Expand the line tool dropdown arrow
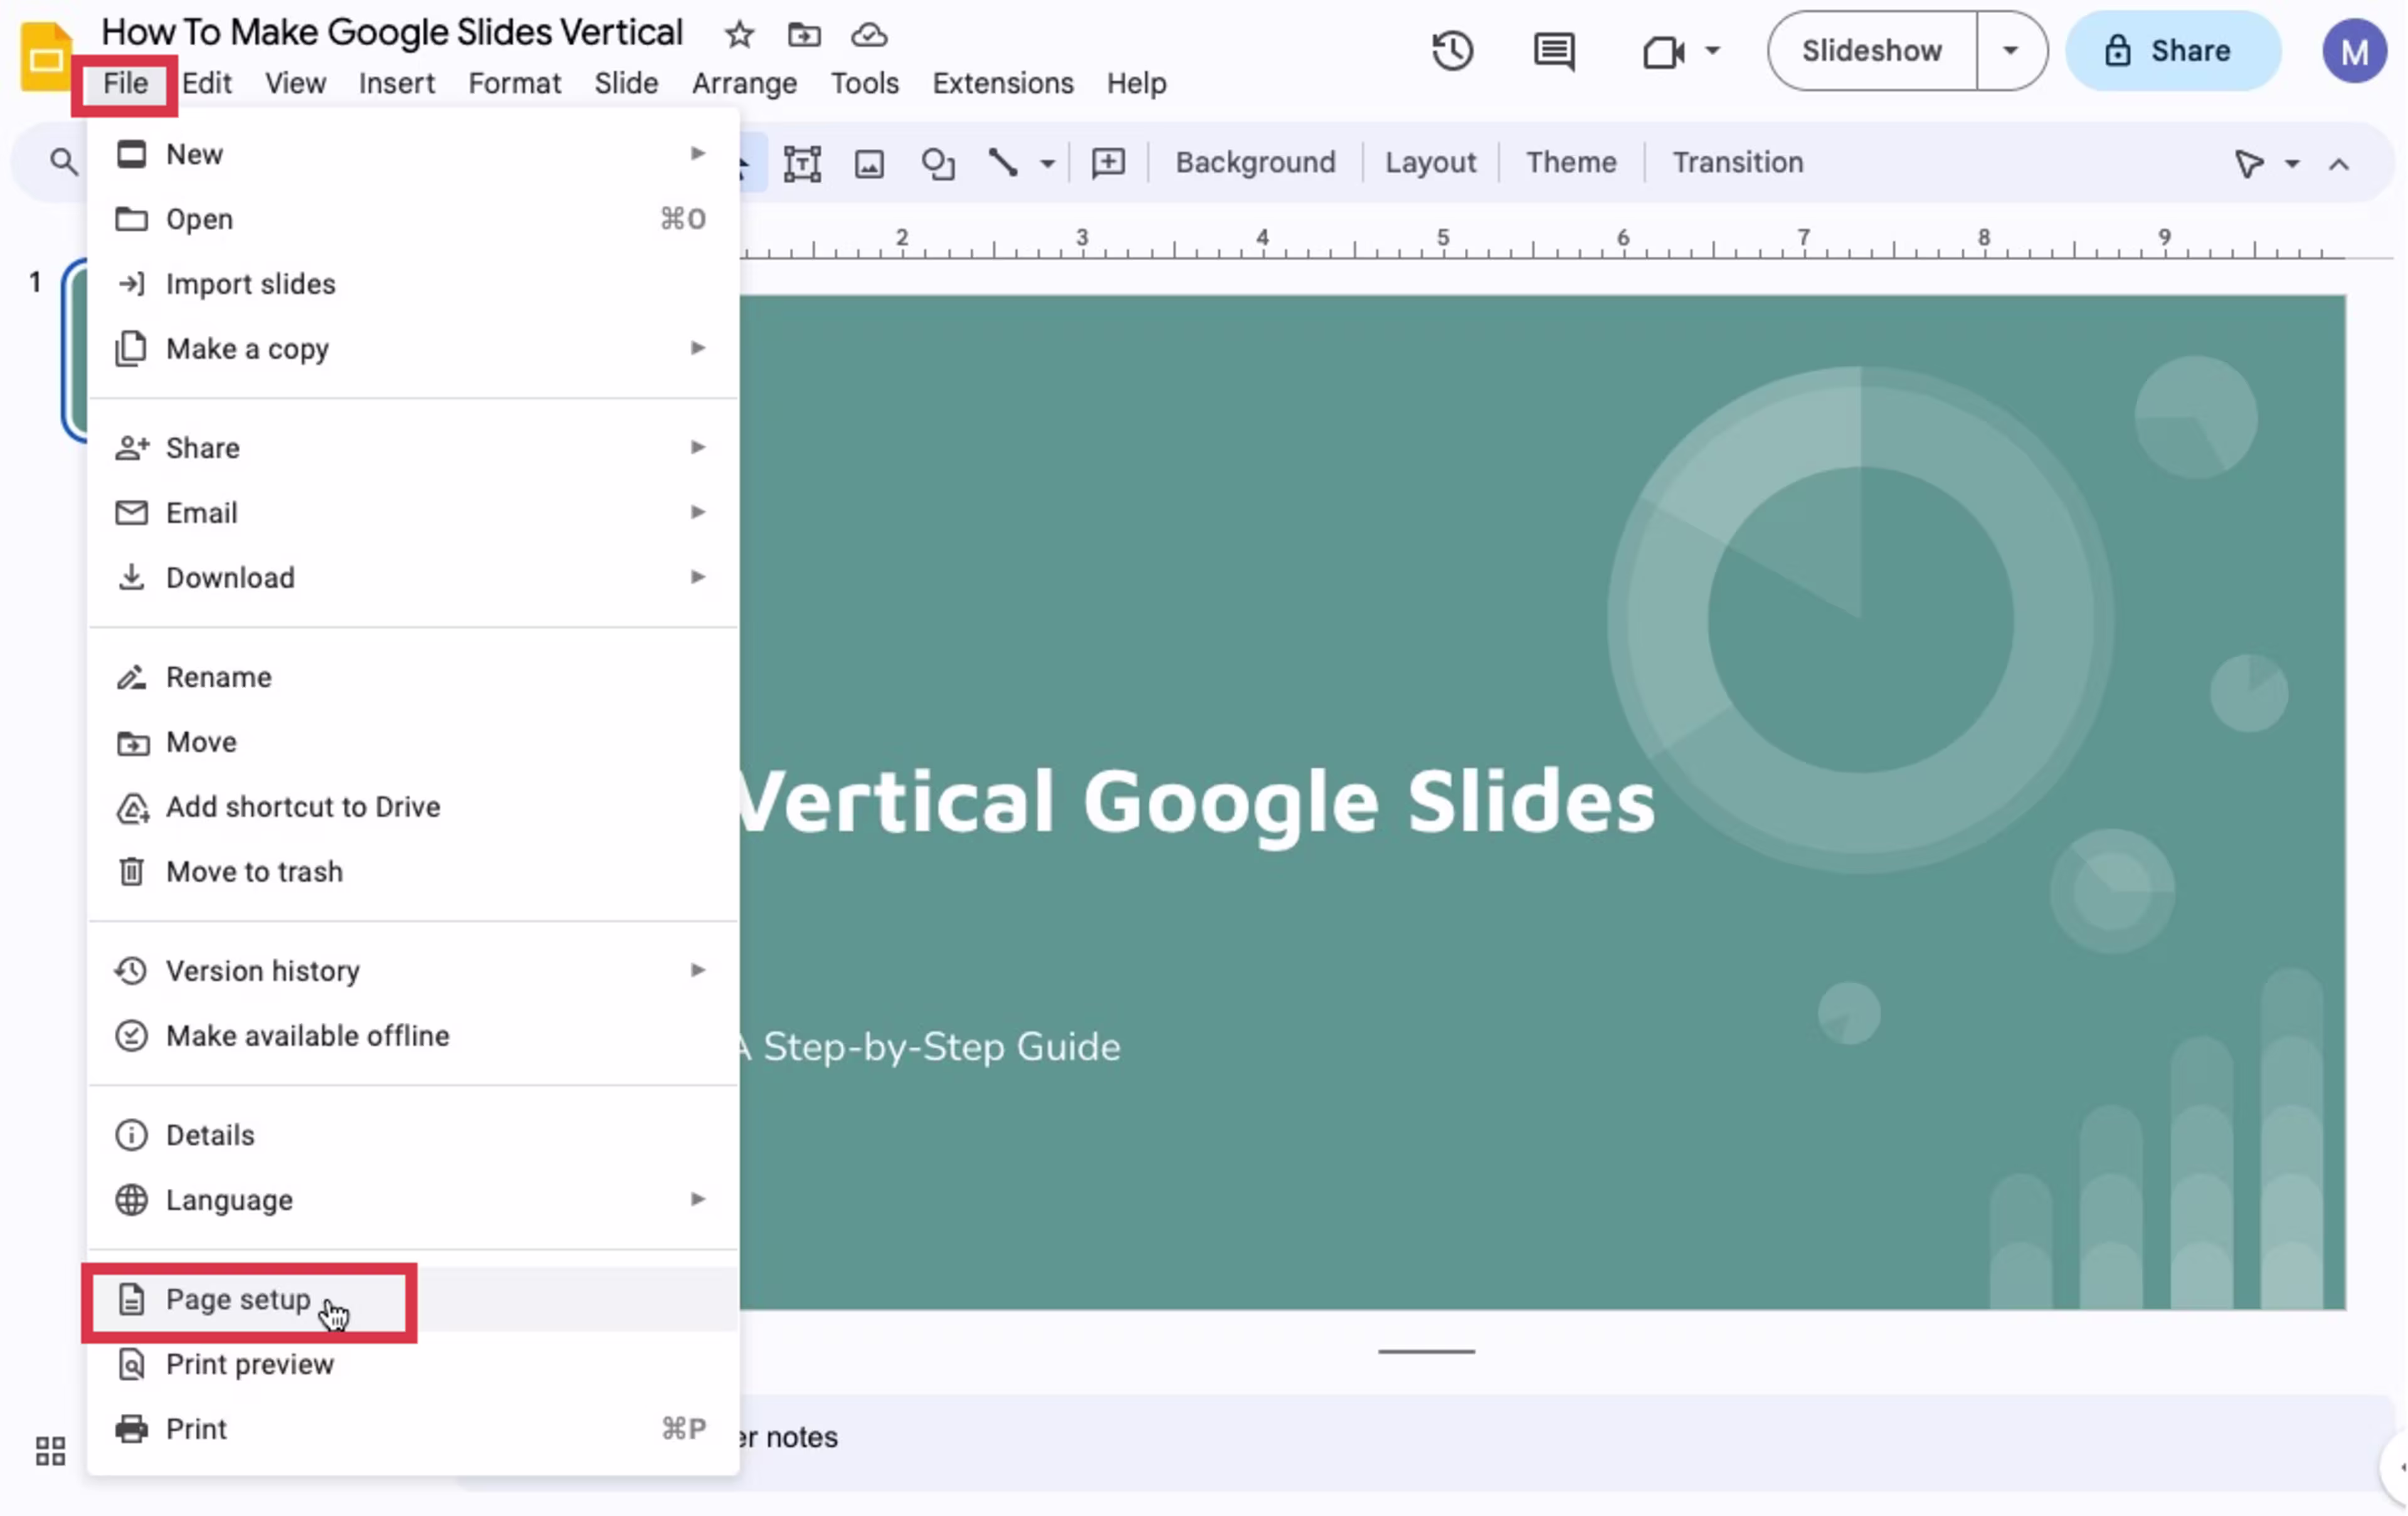The height and width of the screenshot is (1516, 2408). tap(1047, 164)
